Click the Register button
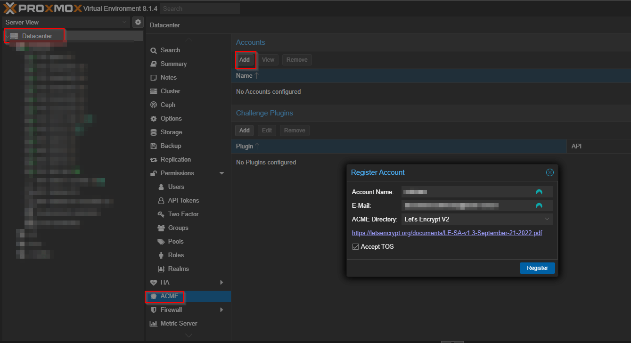This screenshot has width=631, height=343. coord(537,268)
